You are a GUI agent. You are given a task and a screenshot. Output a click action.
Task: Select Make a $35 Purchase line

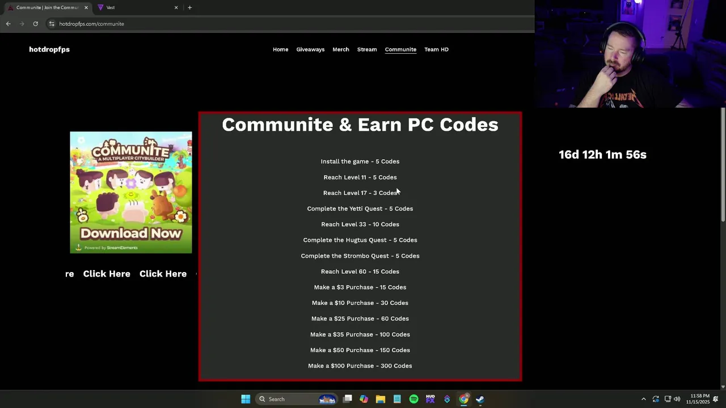[x=360, y=334]
